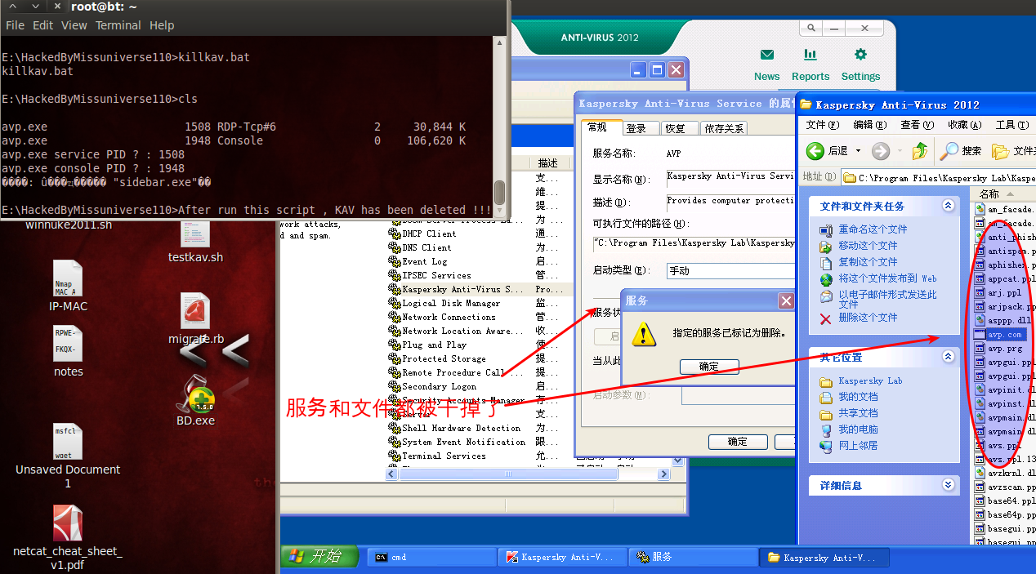Switch to 服务 taskbar button
The image size is (1036, 574).
coord(694,557)
